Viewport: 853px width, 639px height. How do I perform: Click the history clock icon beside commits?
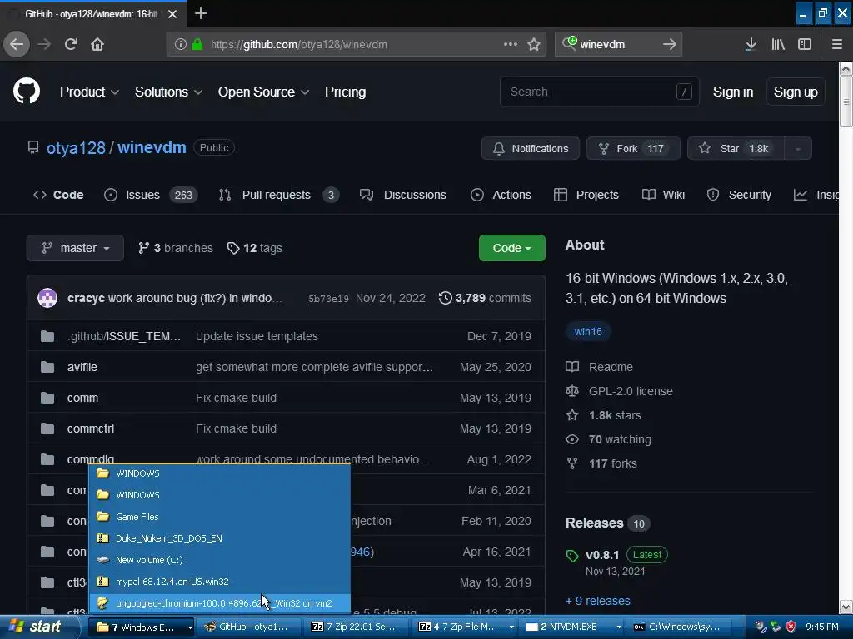(x=445, y=298)
